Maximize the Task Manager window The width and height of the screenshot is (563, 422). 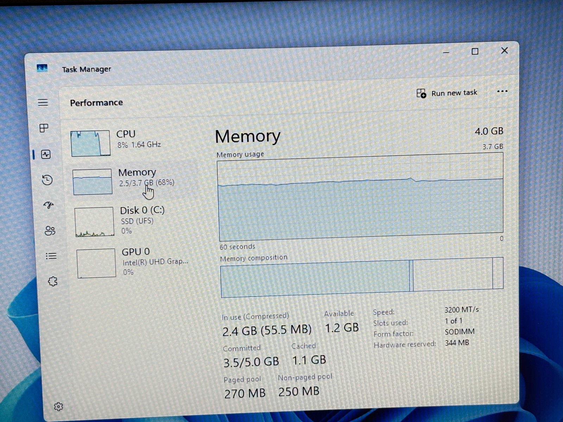[475, 51]
